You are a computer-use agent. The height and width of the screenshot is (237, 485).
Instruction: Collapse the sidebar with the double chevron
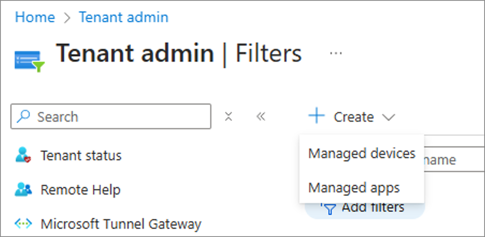pos(261,116)
